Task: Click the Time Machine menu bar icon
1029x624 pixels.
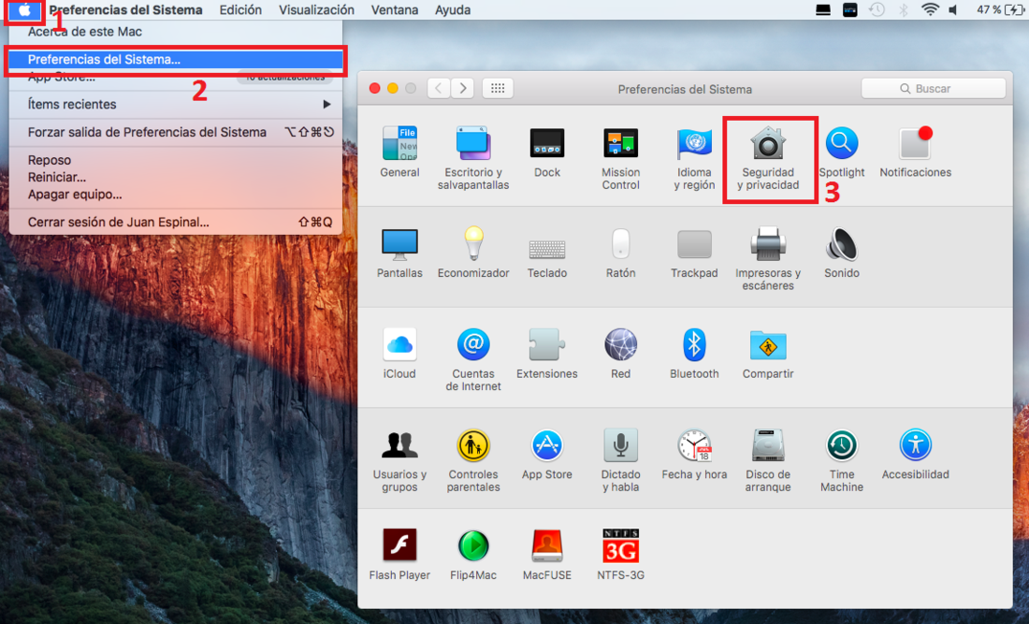Action: tap(877, 10)
